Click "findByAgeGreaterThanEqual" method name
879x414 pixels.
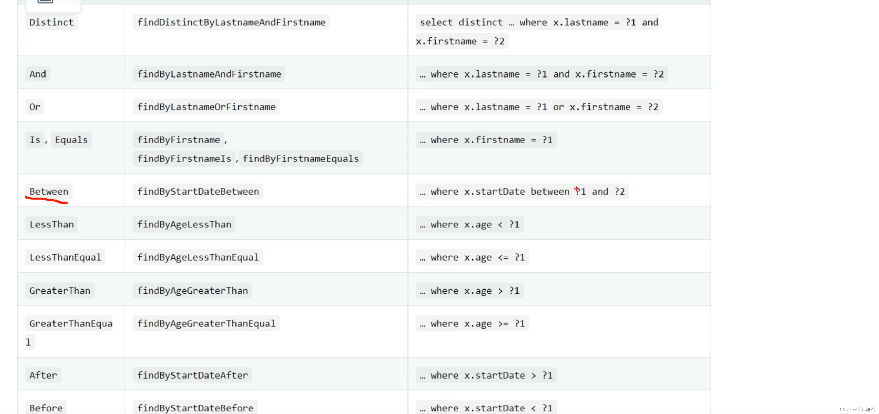(x=206, y=323)
